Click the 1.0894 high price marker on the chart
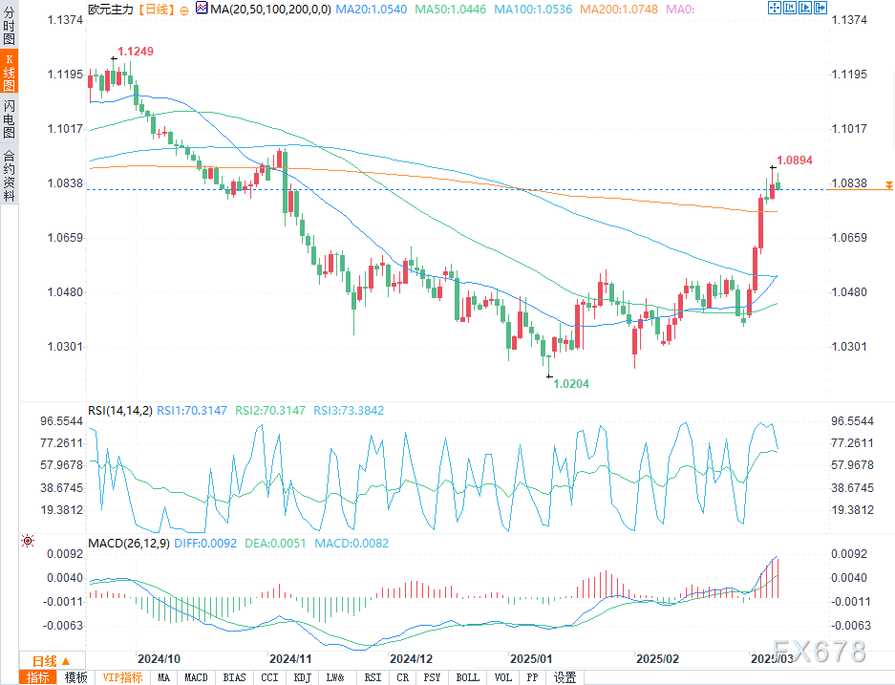This screenshot has width=895, height=685. (x=794, y=161)
